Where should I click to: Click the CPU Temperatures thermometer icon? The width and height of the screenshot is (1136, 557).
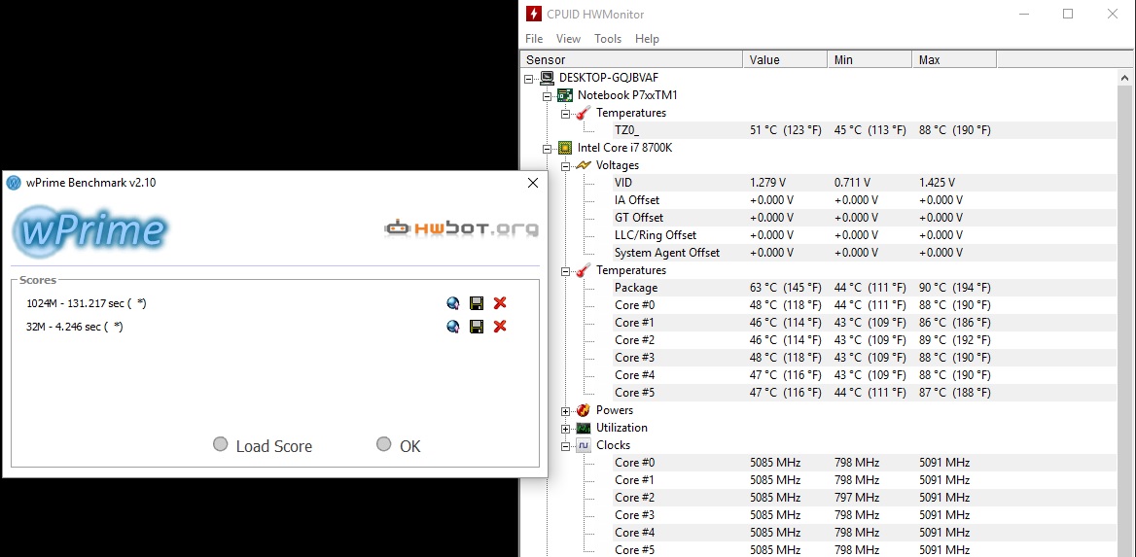point(584,270)
